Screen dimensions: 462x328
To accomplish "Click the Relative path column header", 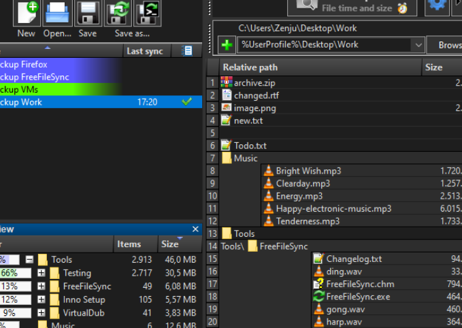I will coord(320,67).
